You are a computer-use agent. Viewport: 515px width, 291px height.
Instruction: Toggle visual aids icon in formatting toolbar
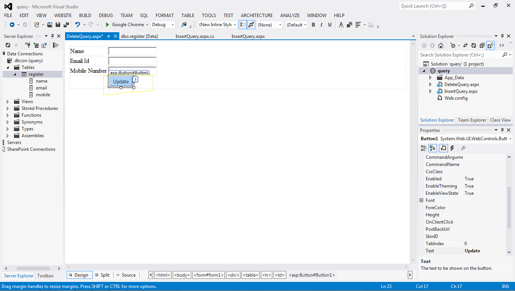pyautogui.click(x=242, y=25)
